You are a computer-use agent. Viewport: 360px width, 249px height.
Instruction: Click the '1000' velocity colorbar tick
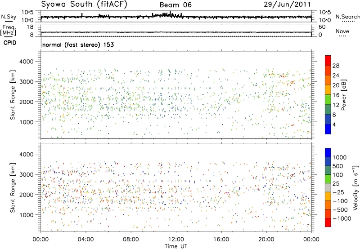[x=339, y=157]
